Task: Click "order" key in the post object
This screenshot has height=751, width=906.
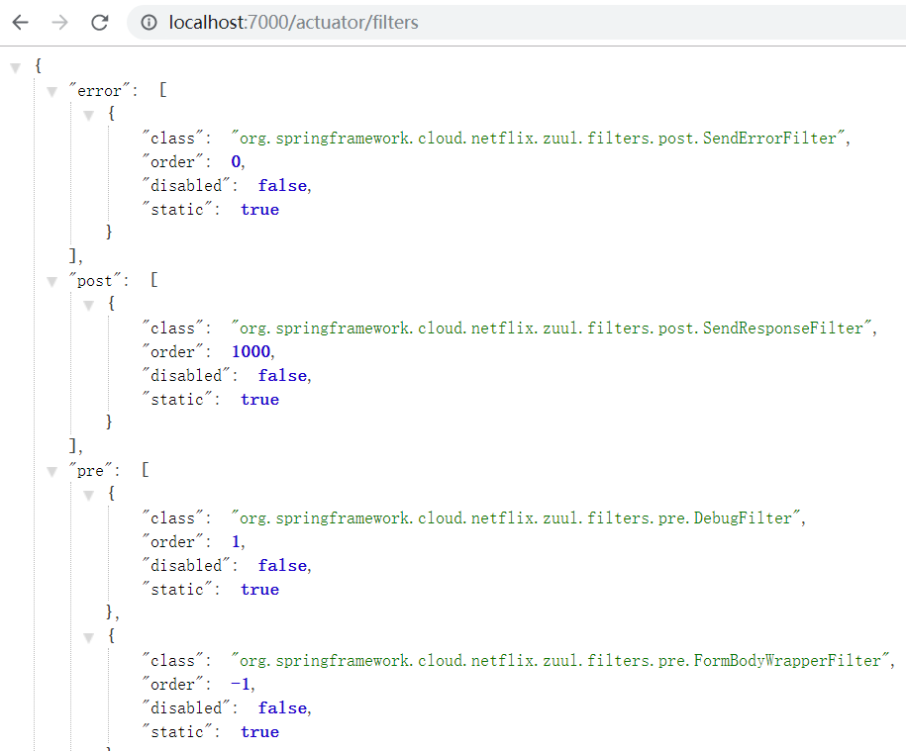Action: coord(172,351)
